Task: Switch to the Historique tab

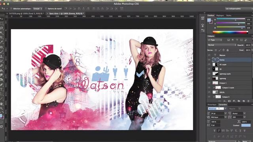Action: (212, 105)
